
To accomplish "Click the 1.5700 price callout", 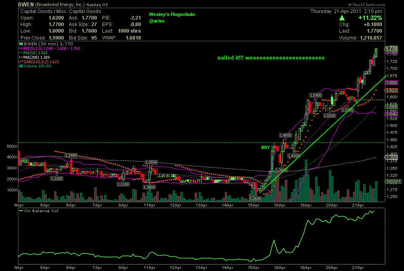I will 348,110.
